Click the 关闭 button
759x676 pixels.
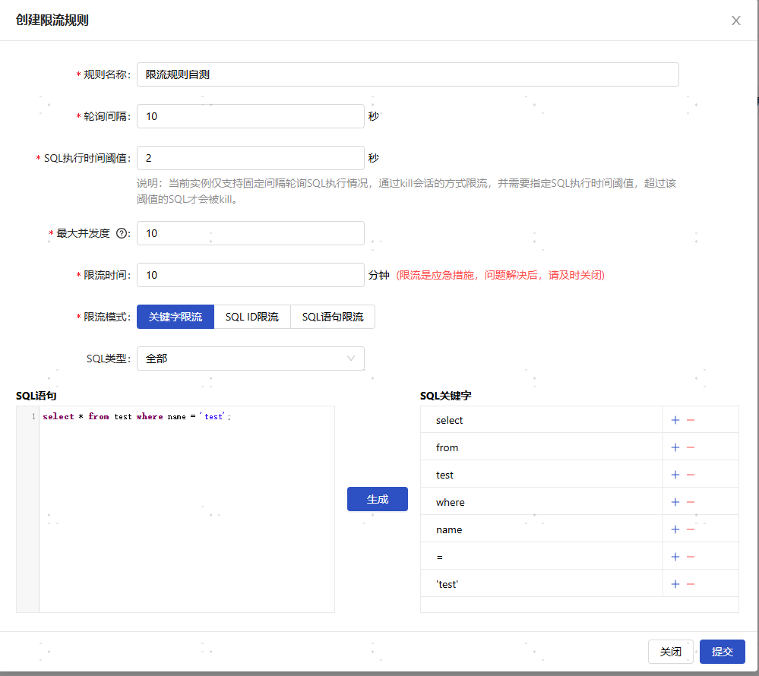click(670, 652)
